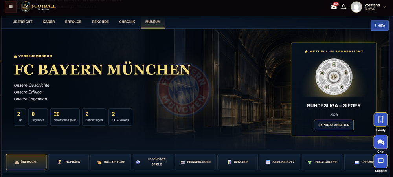Viewport: 393px width, 177px height.
Task: Click the Vorstand user avatar
Action: (x=356, y=7)
